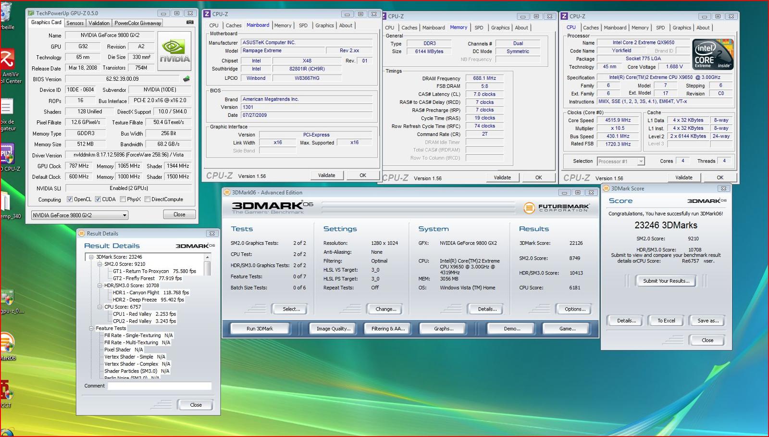The image size is (769, 437).
Task: Click GPU-Z title bar icon
Action: tap(31, 13)
